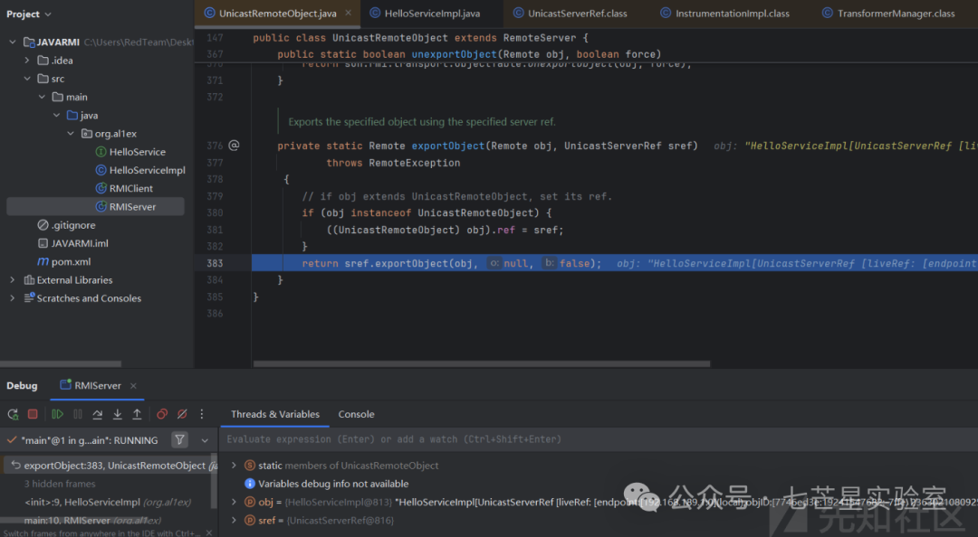Select the Threads & Variables tab
Screen dimensions: 978x537
coord(275,414)
